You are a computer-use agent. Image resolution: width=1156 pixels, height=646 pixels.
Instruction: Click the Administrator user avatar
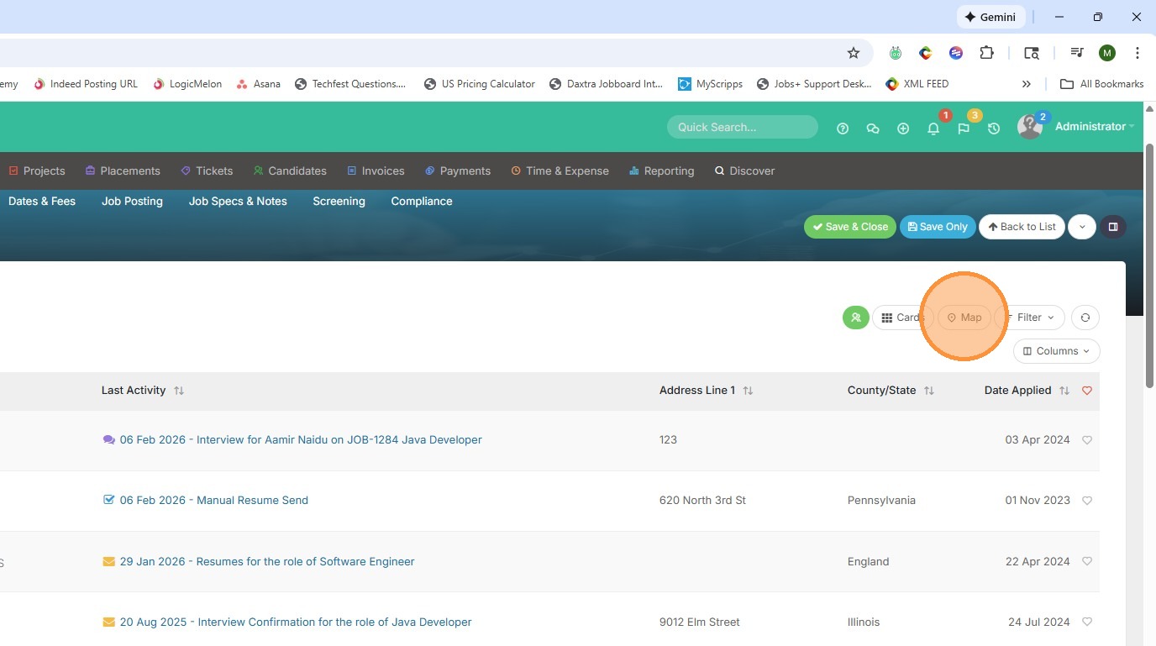1029,127
